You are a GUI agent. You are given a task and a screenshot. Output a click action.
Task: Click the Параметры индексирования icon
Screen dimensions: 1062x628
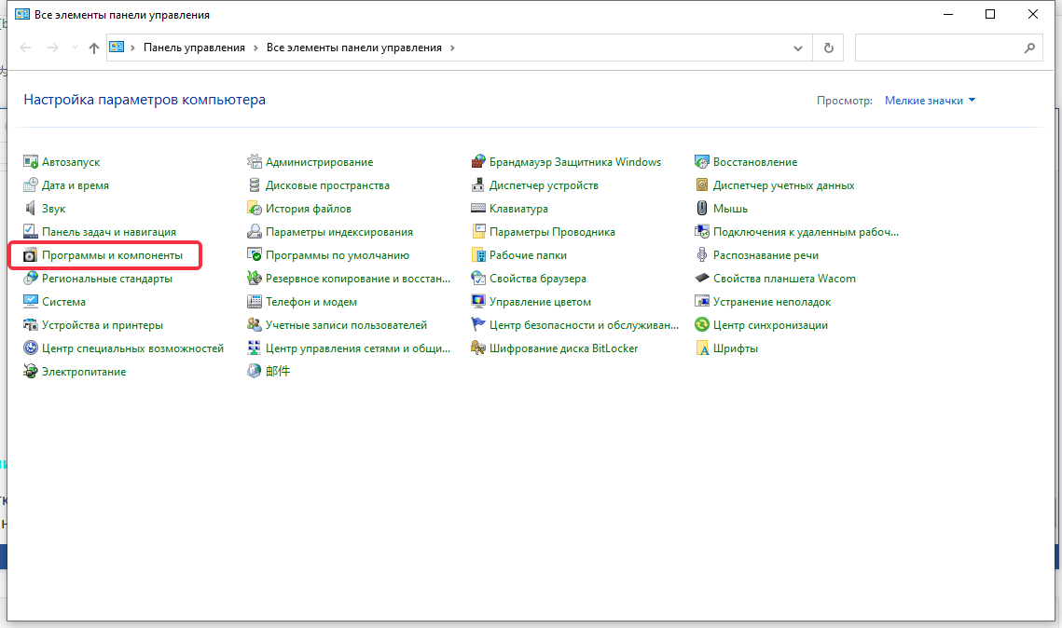254,231
